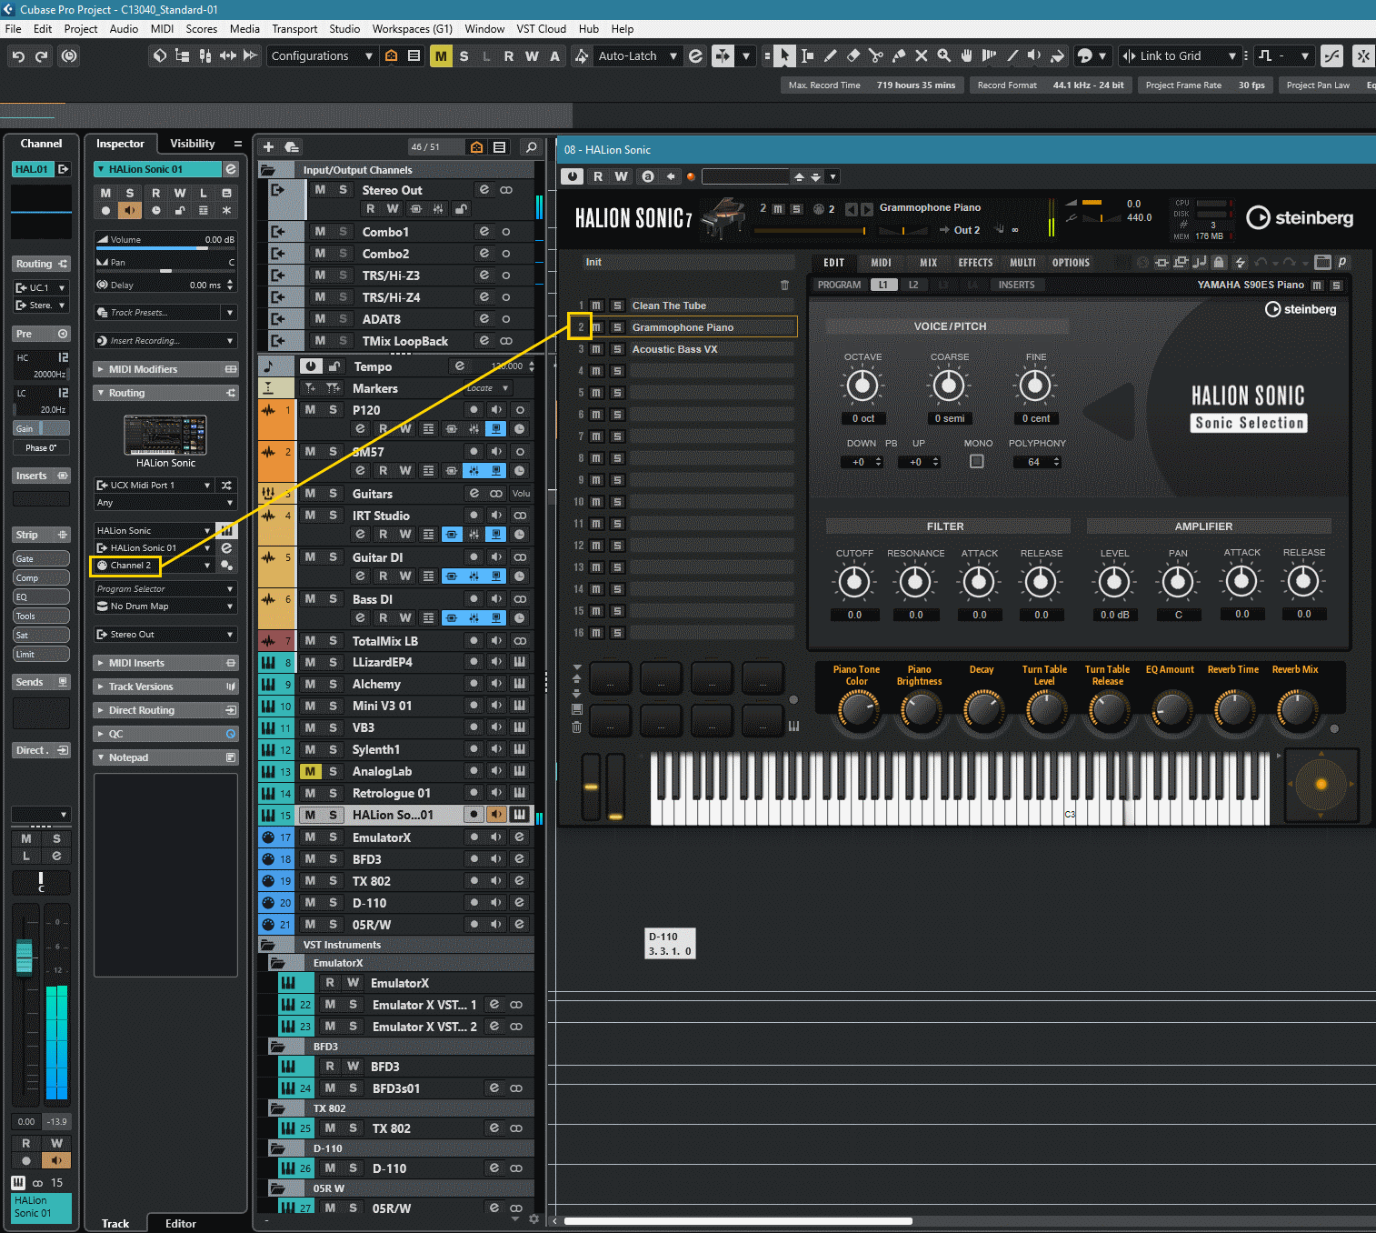Mute slot 2 Grammophone Piano in HALion

pos(596,327)
